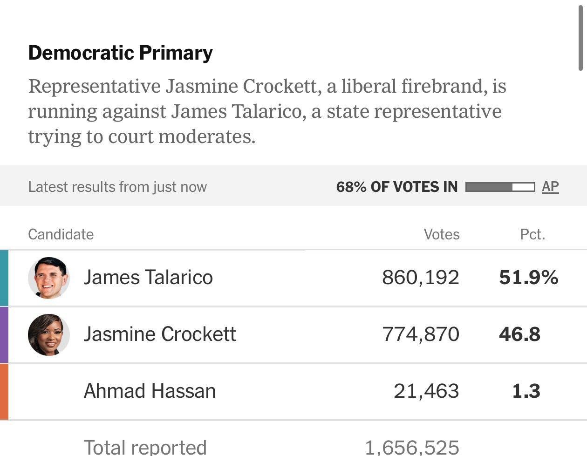Click Crockett's 46.8 percentage
Screen dimensions: 587x456
click(x=520, y=334)
